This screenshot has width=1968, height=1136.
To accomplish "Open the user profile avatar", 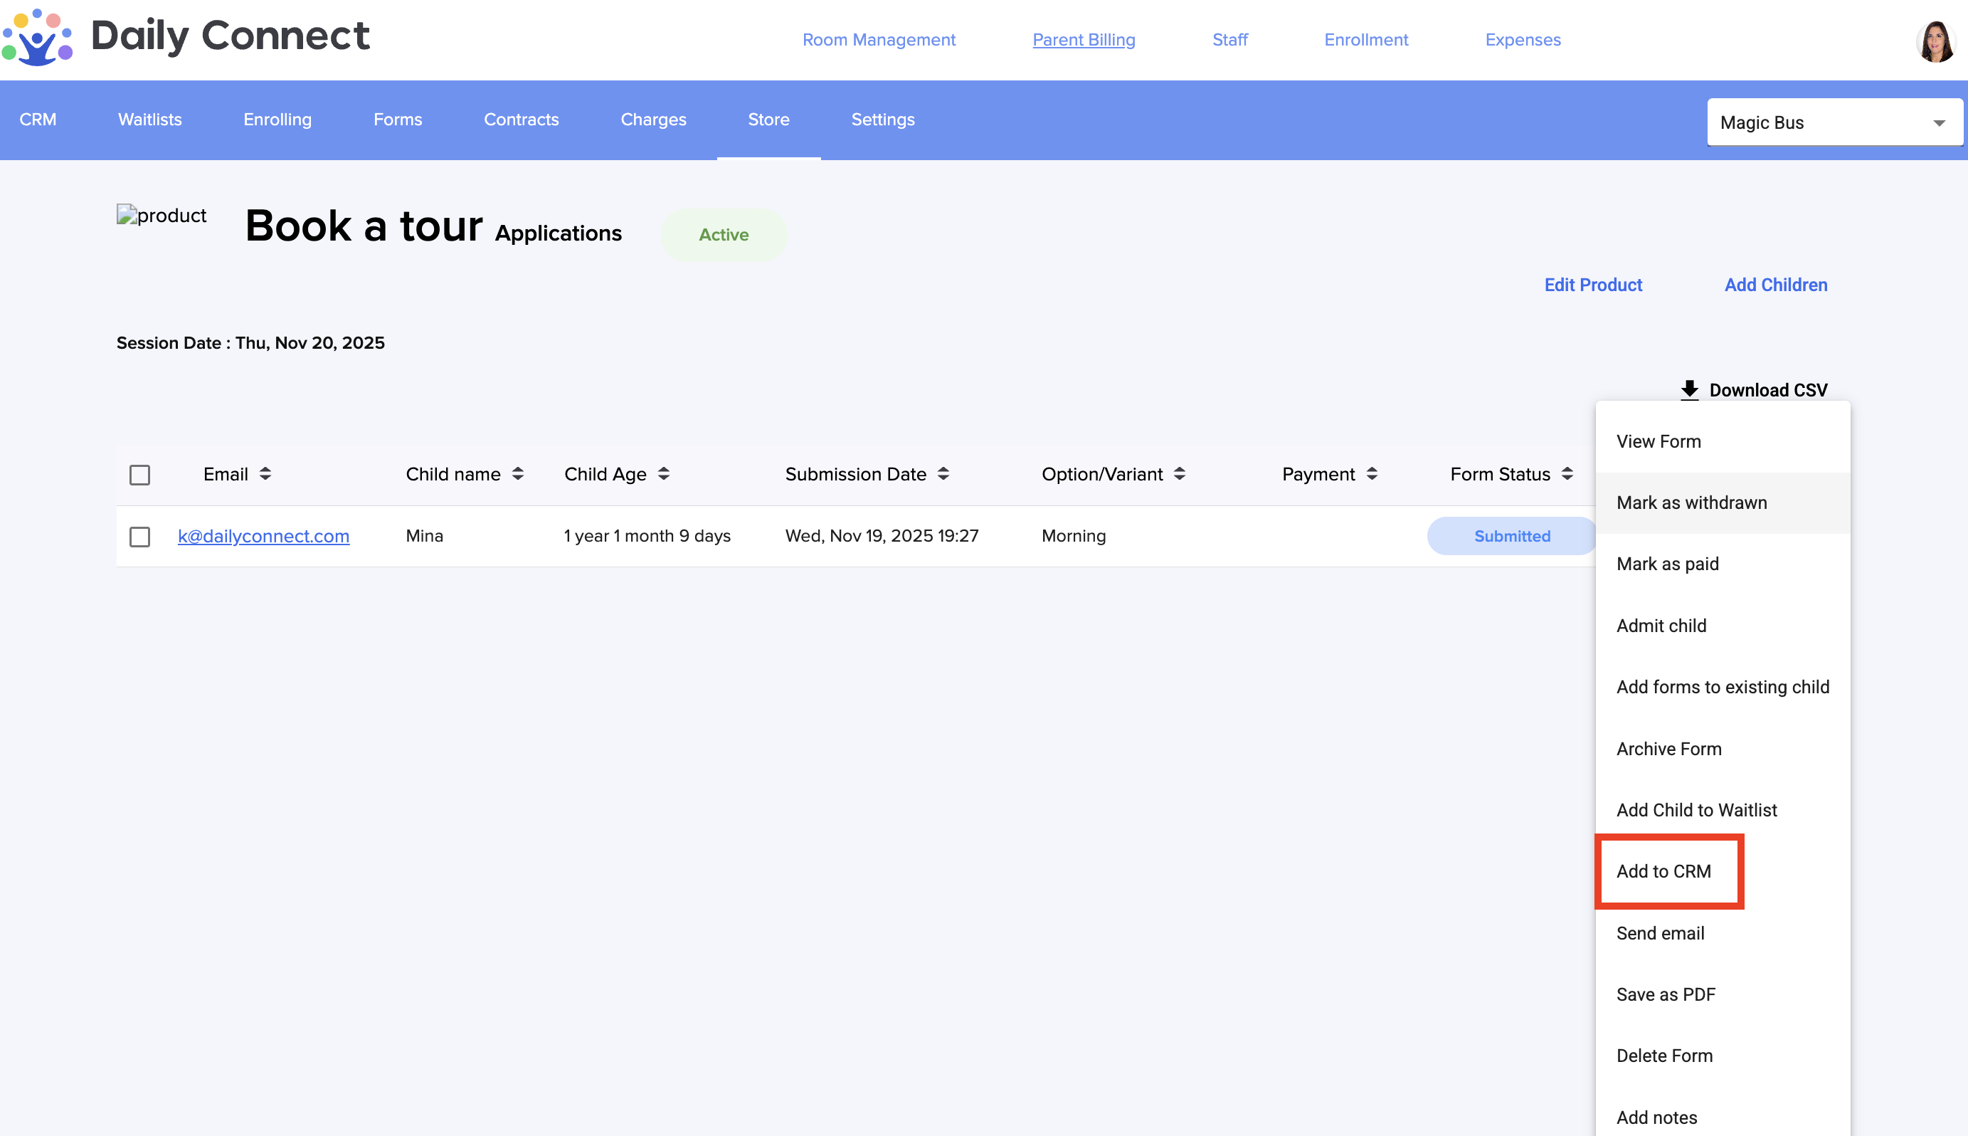I will pyautogui.click(x=1935, y=41).
